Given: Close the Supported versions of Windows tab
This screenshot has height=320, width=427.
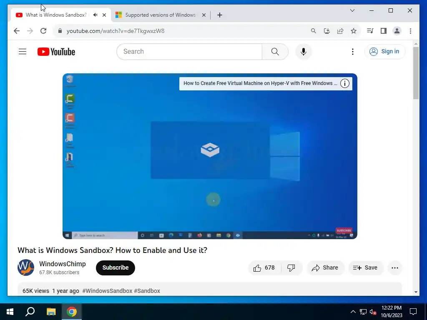Looking at the screenshot, I should (203, 15).
